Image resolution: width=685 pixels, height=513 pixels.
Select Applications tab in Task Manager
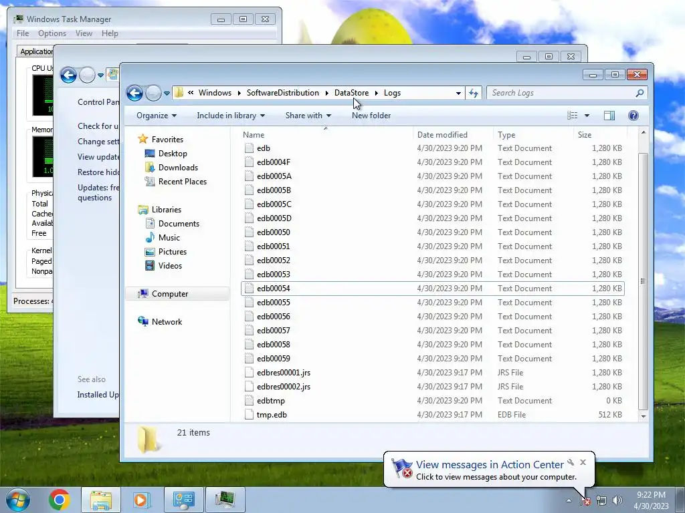(x=35, y=51)
